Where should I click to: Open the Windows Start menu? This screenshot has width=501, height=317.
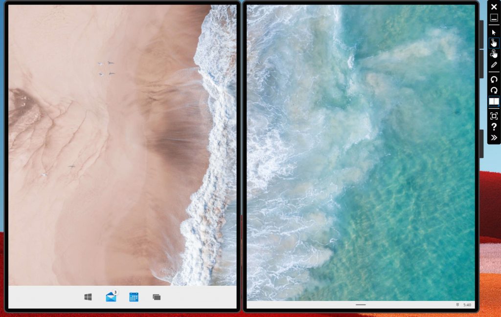[x=88, y=297]
